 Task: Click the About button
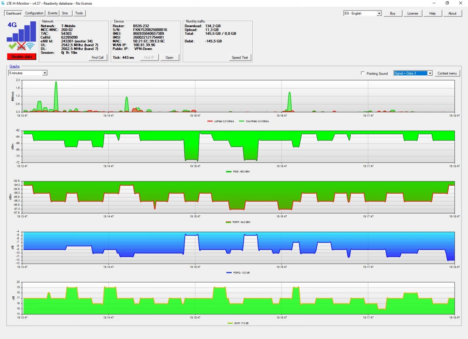click(452, 13)
